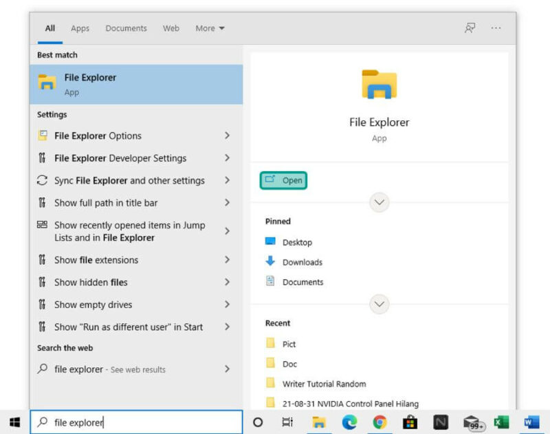The image size is (550, 434).
Task: Switch to the Web tab
Action: pos(171,28)
